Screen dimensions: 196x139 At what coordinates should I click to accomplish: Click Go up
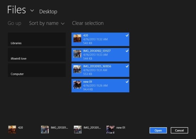14,23
